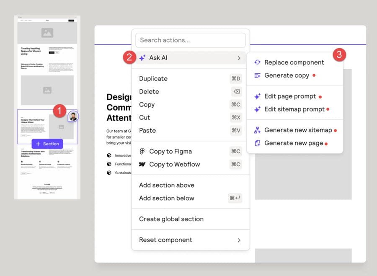Choose Replace component in AI submenu
The height and width of the screenshot is (276, 377).
click(x=294, y=62)
